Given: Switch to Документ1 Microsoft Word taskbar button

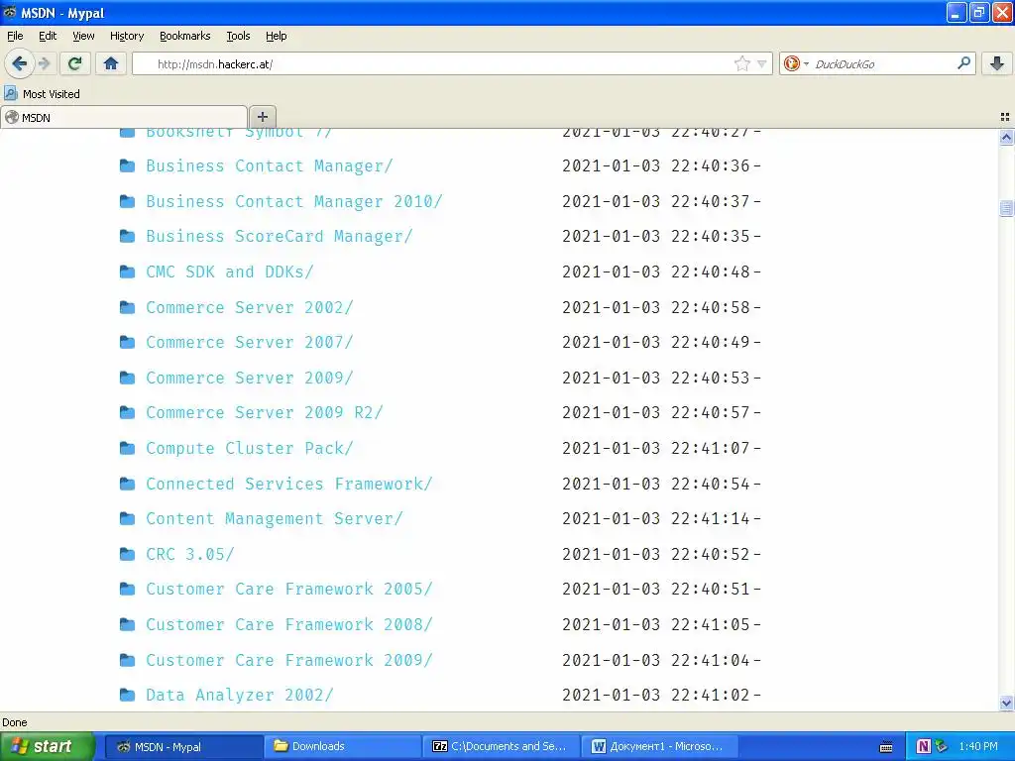Looking at the screenshot, I should point(659,746).
